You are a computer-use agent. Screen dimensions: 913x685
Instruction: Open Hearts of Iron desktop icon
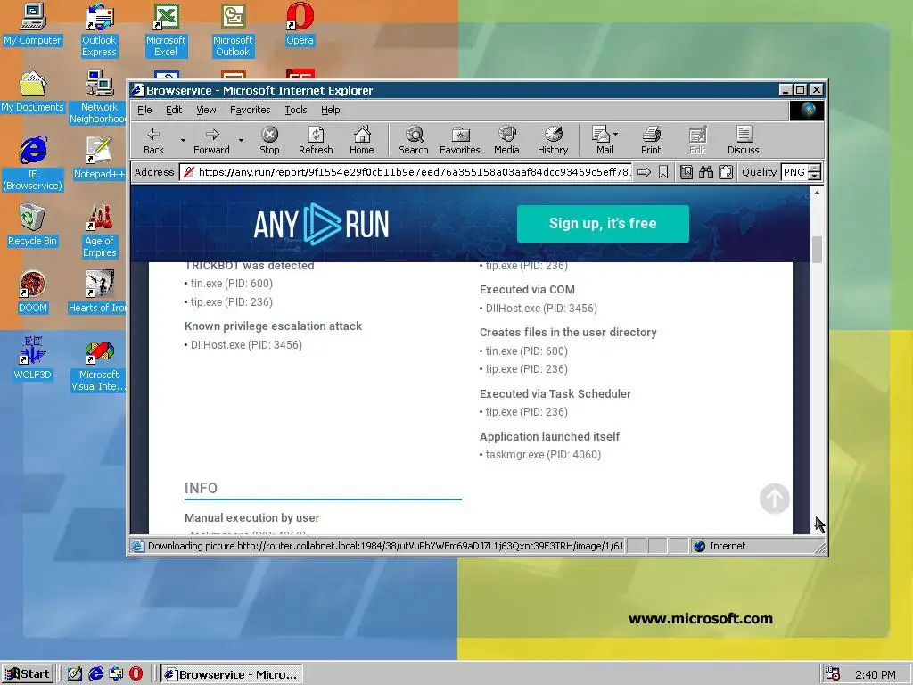tap(99, 292)
